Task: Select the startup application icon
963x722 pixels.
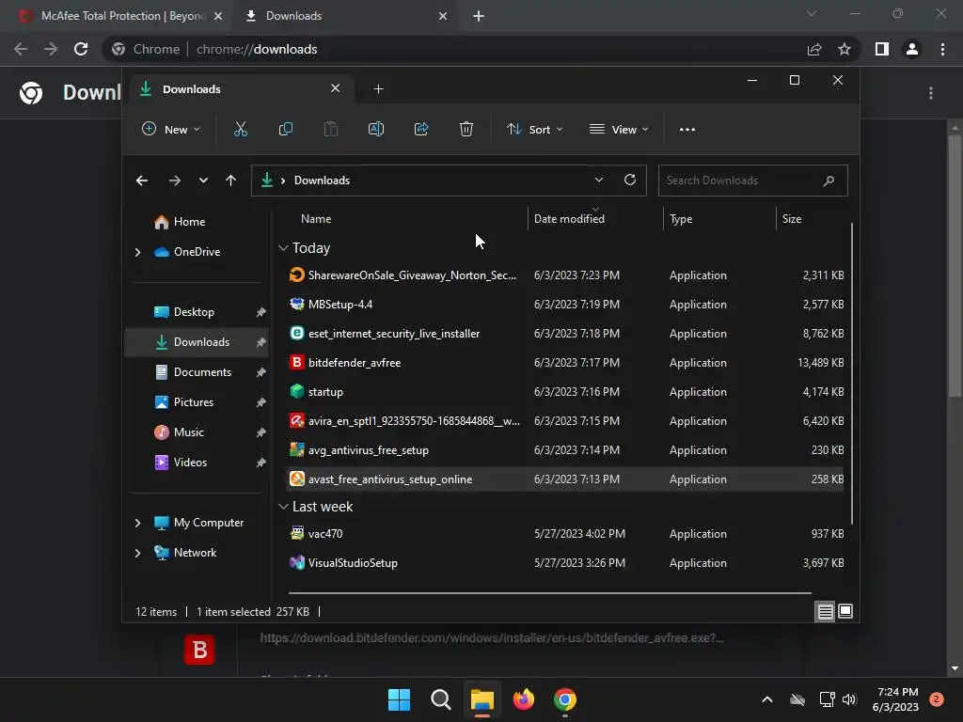Action: pyautogui.click(x=296, y=392)
